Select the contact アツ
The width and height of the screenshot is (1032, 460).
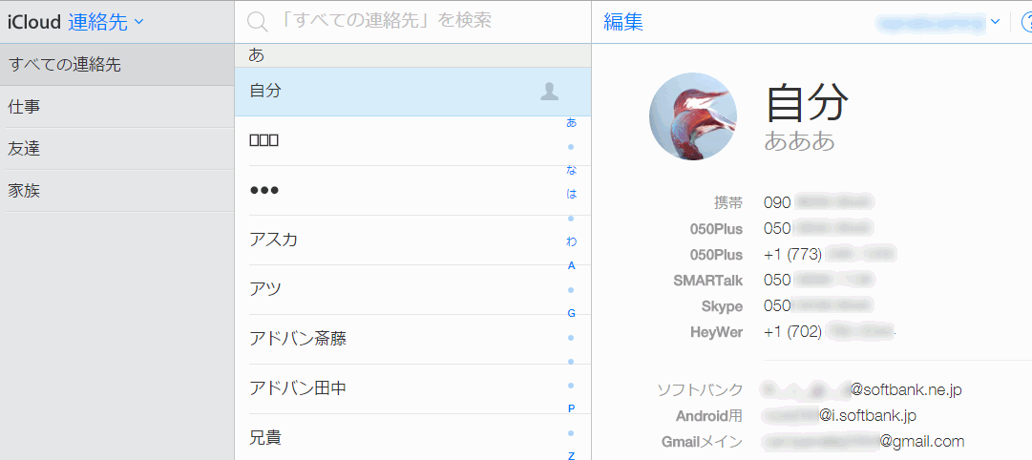(x=264, y=289)
